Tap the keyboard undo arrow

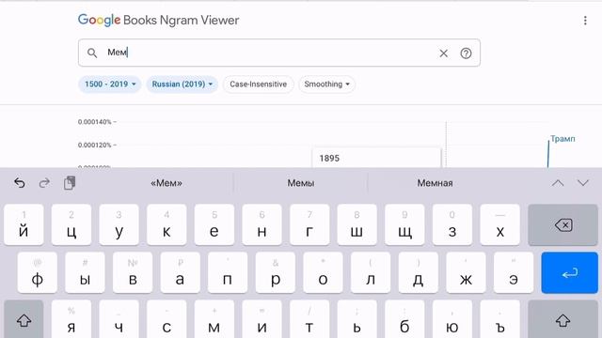click(x=19, y=183)
